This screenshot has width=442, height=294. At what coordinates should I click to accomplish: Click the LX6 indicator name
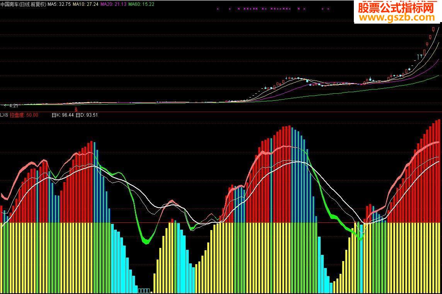(4, 115)
